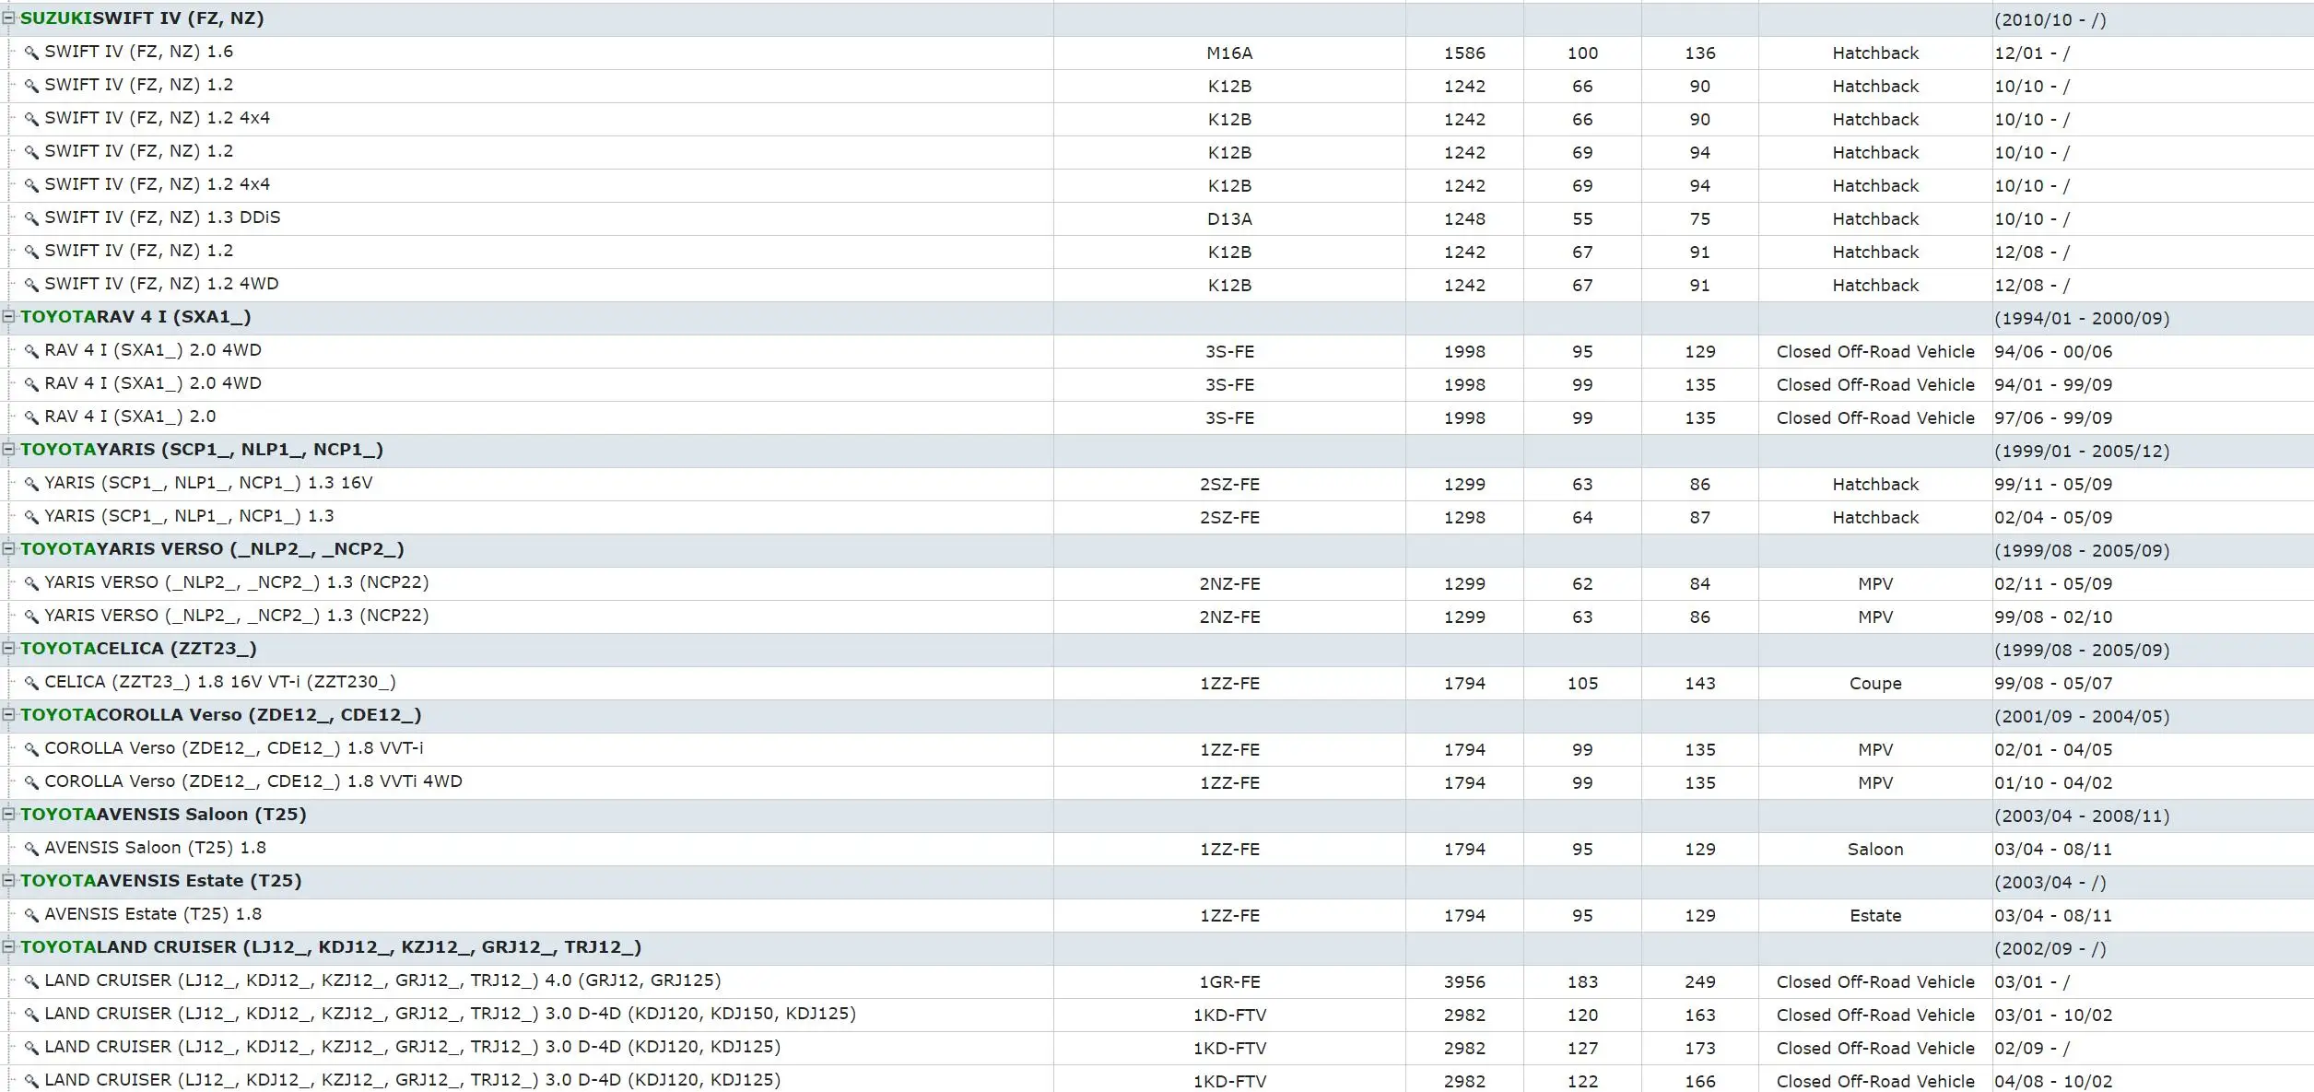2314x1092 pixels.
Task: Click engine code cell 1GR-FE
Action: [1229, 982]
